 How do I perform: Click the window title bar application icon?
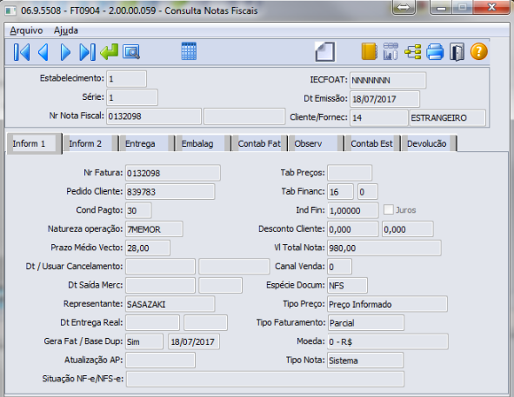(x=10, y=10)
